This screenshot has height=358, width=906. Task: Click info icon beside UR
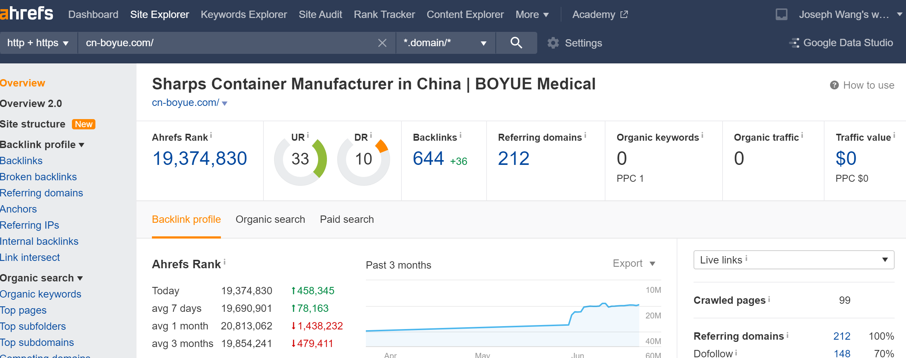(x=308, y=135)
